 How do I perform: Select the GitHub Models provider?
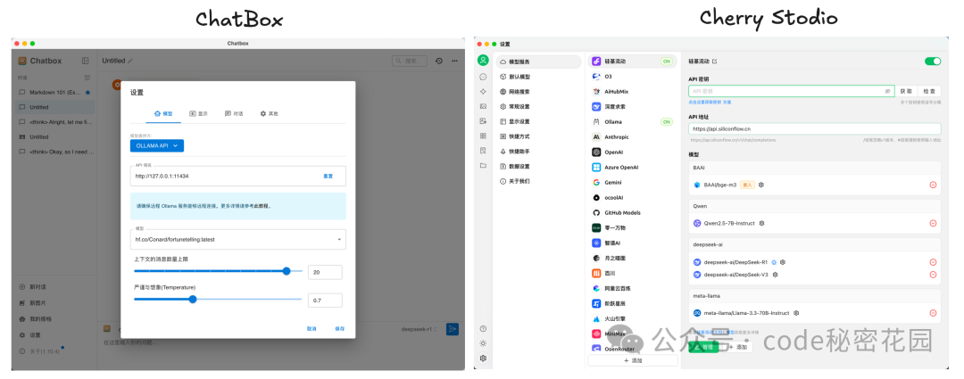(x=633, y=212)
